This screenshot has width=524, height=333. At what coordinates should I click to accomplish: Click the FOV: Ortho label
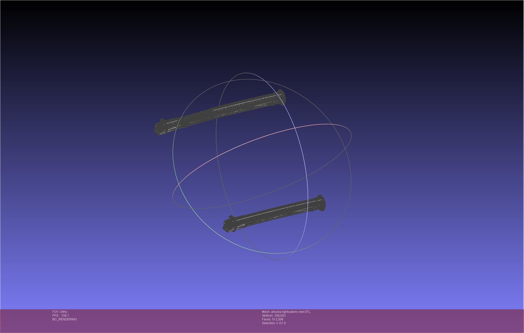pyautogui.click(x=60, y=312)
